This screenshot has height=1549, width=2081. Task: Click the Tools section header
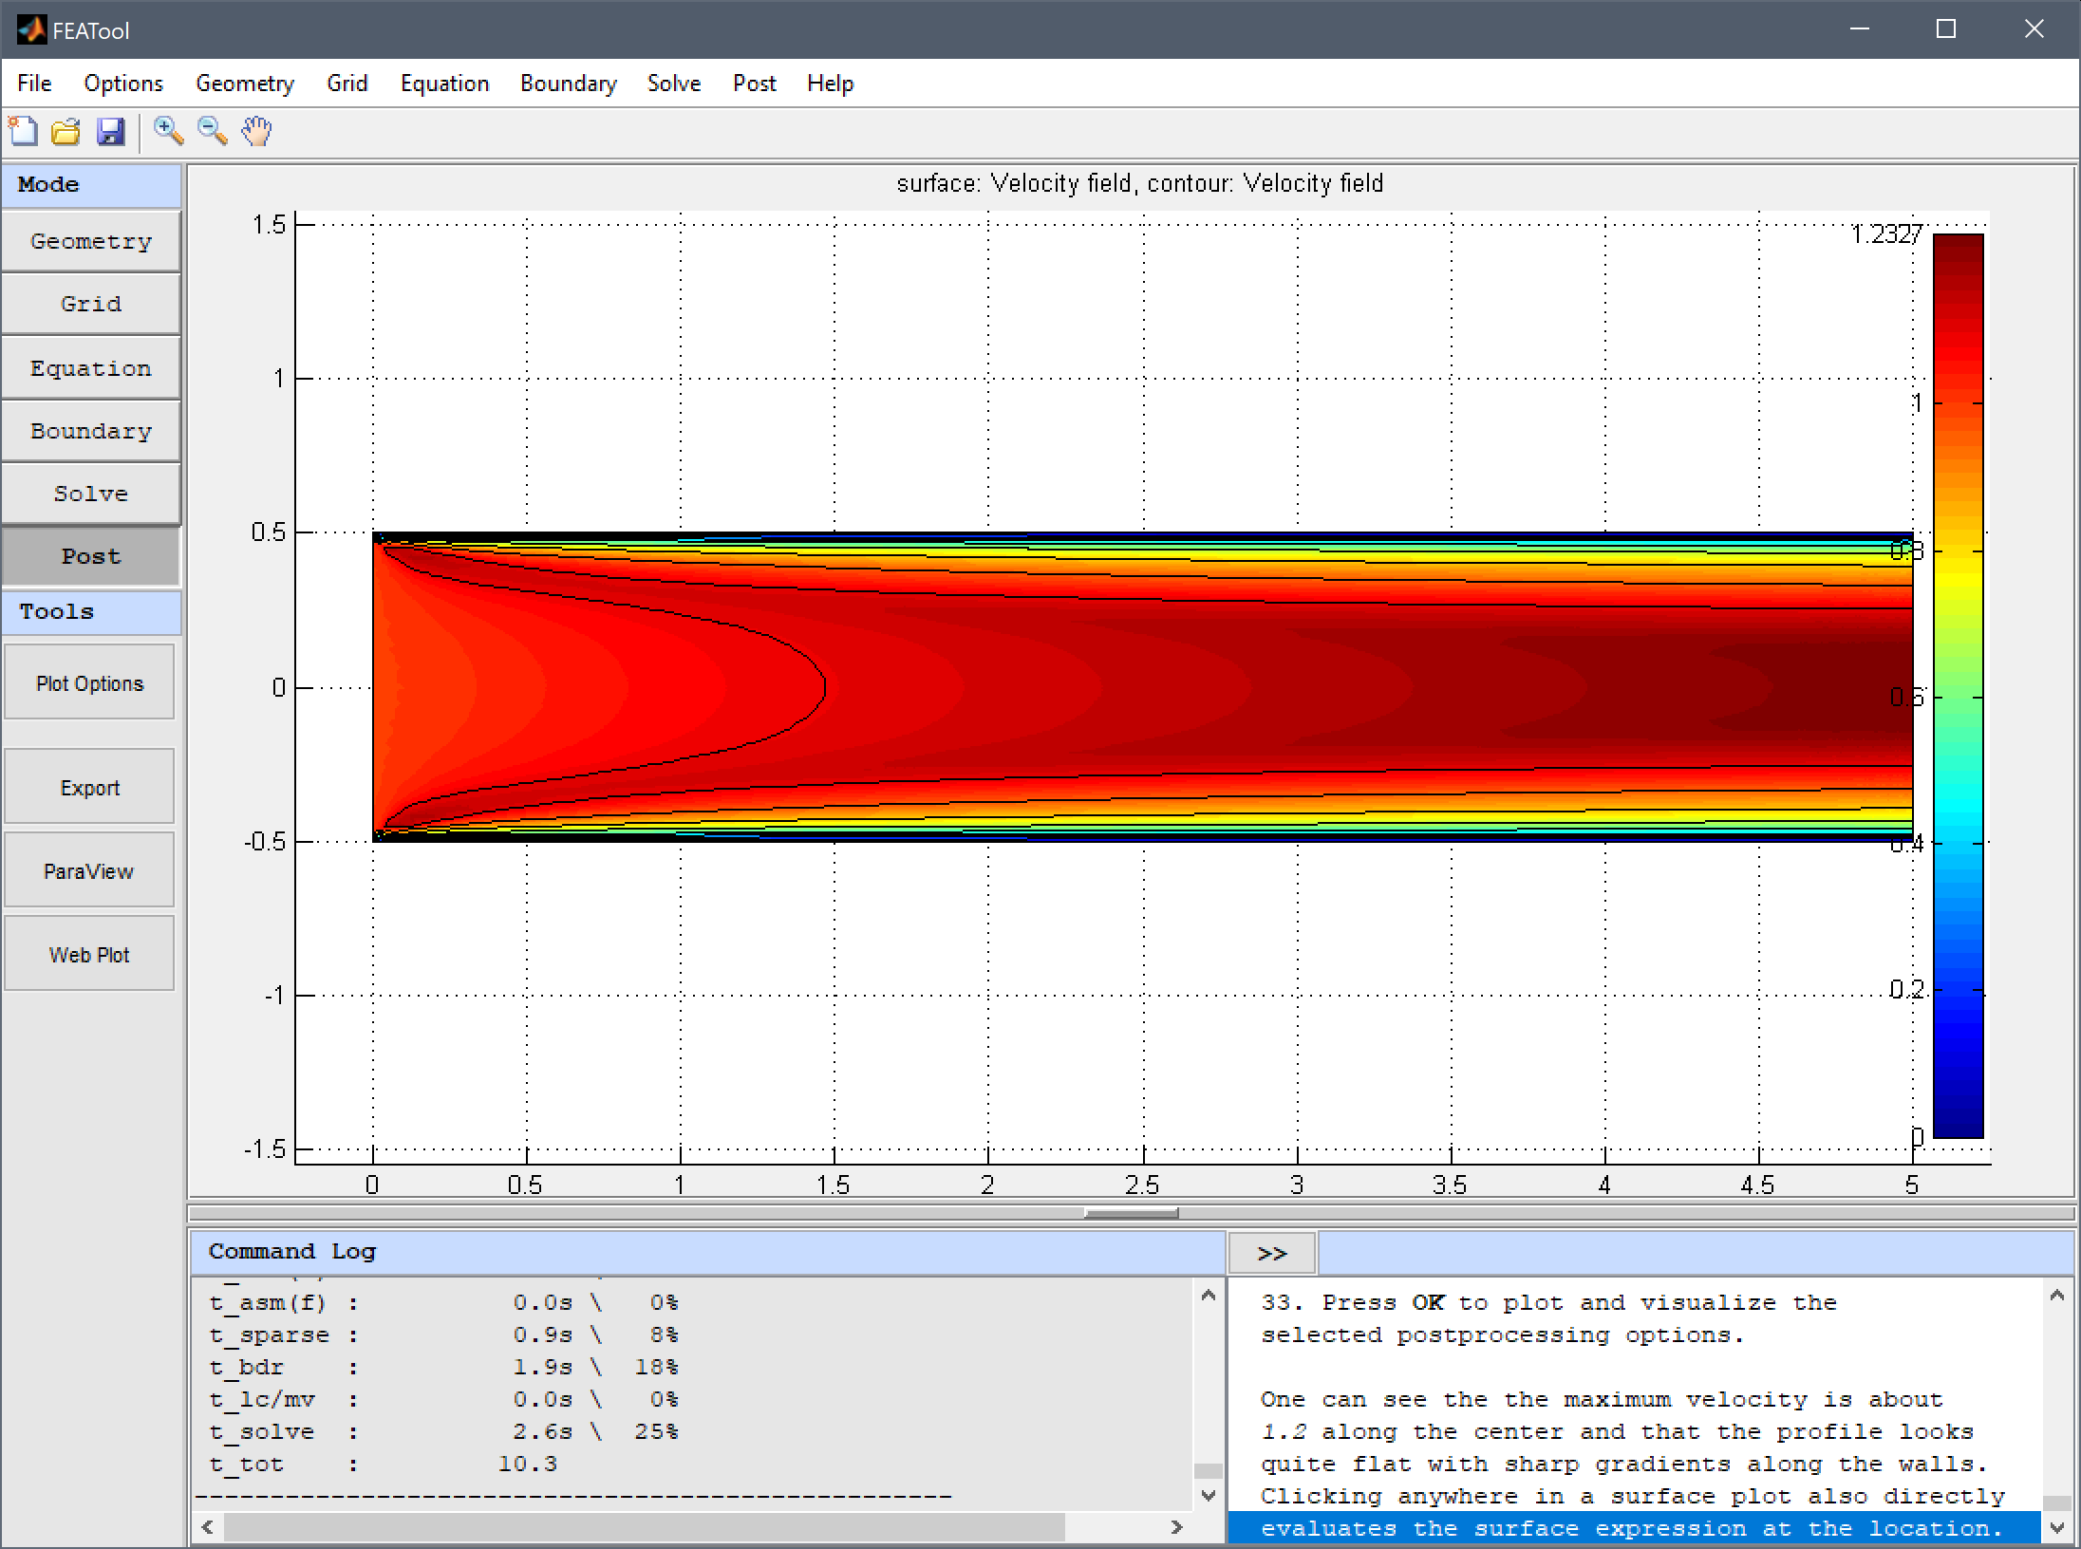(x=91, y=612)
